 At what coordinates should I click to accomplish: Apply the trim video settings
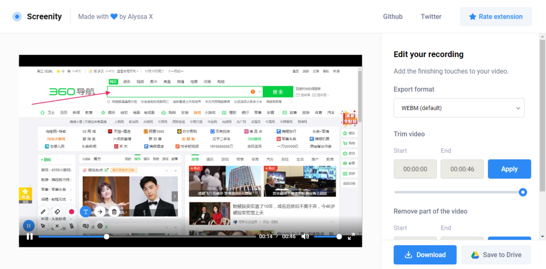[510, 169]
